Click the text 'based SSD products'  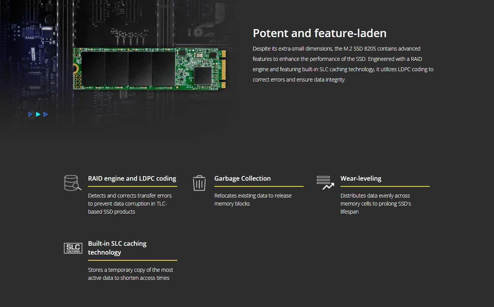111,212
